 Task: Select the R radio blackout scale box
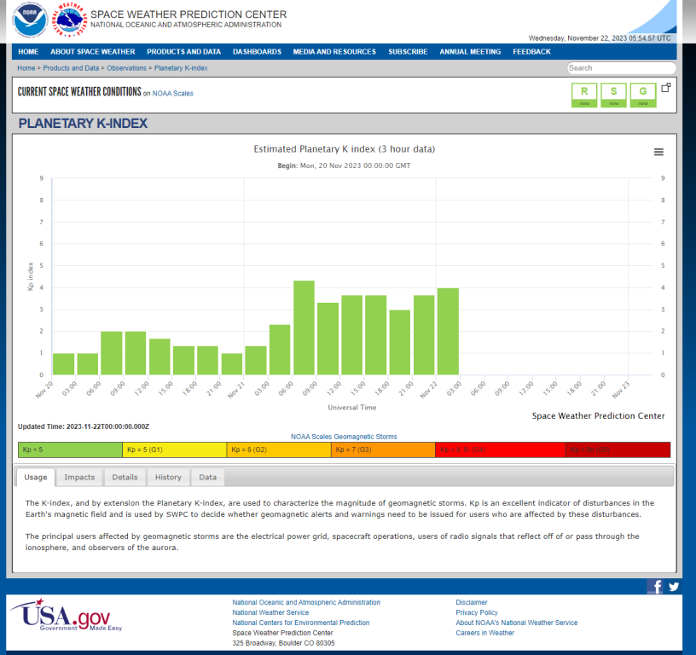(x=584, y=95)
